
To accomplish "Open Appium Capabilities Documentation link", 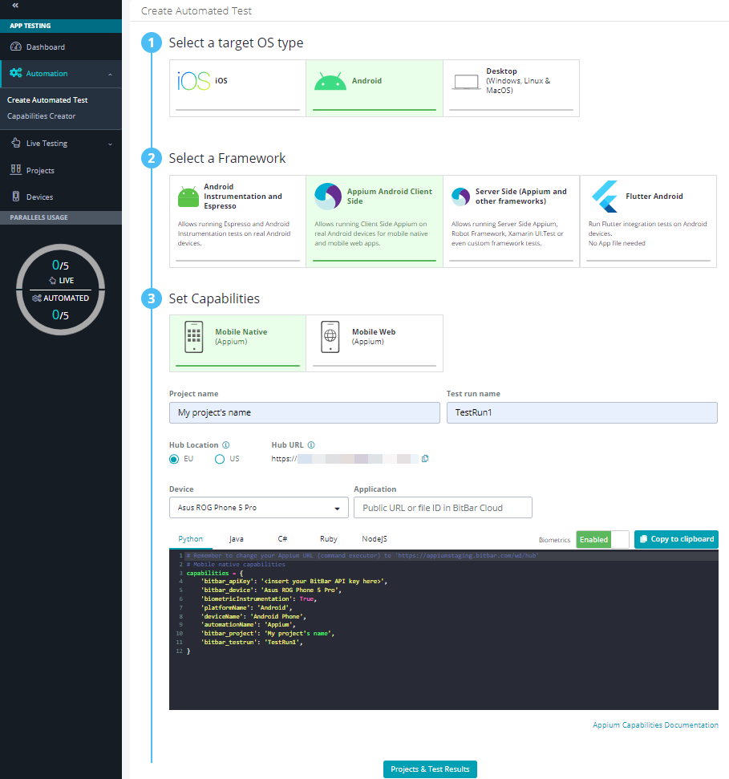I will (x=655, y=725).
